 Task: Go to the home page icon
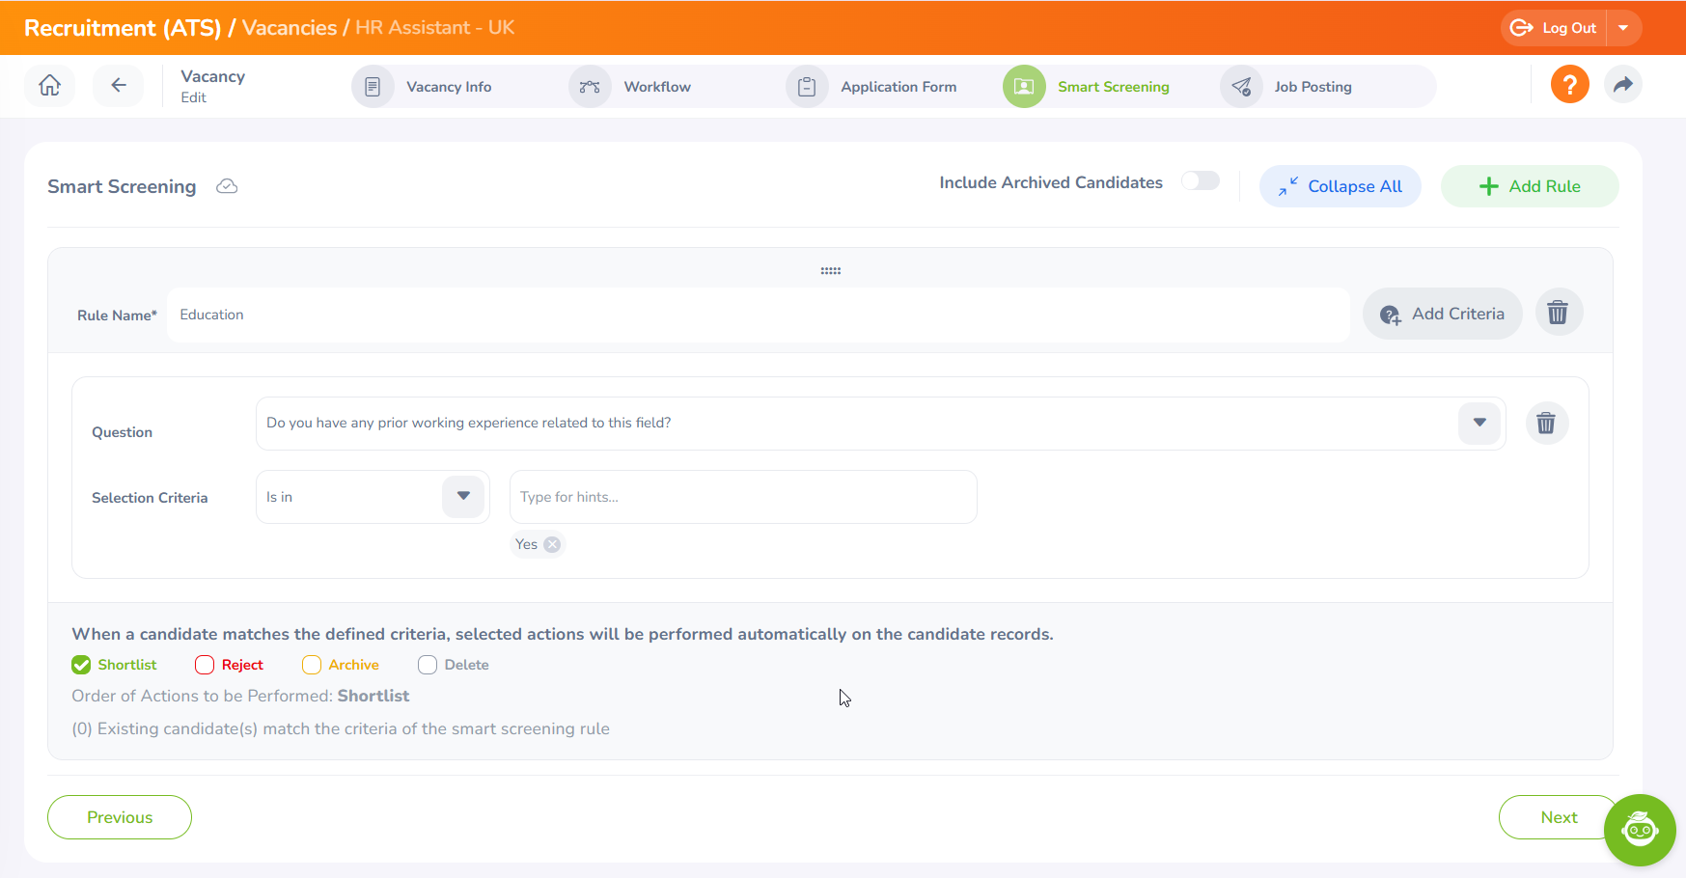[49, 86]
